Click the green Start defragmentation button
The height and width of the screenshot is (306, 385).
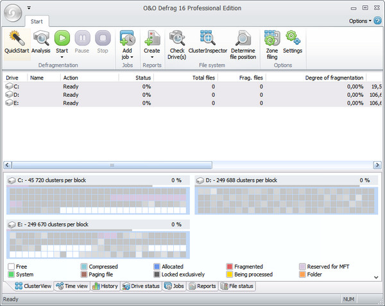coord(62,38)
